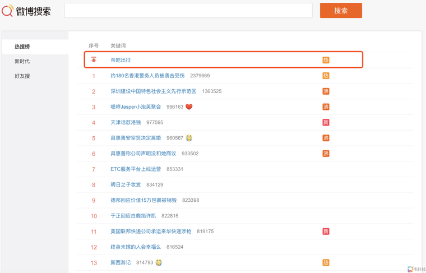Screen dimensions: 426x273
Task: Click the crying emoji after 具惠善安宰贤决定离婚
Action: click(189, 138)
